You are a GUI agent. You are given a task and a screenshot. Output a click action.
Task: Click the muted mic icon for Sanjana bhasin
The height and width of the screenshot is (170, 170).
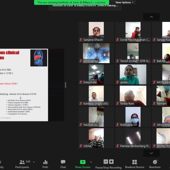coord(81,40)
